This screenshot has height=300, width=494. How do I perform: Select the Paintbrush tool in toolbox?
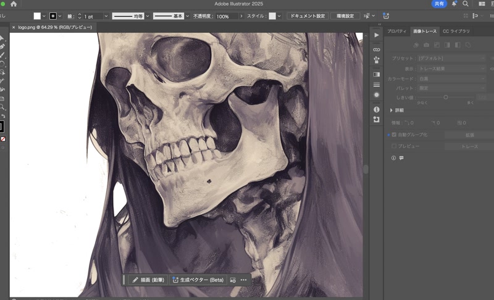2,55
